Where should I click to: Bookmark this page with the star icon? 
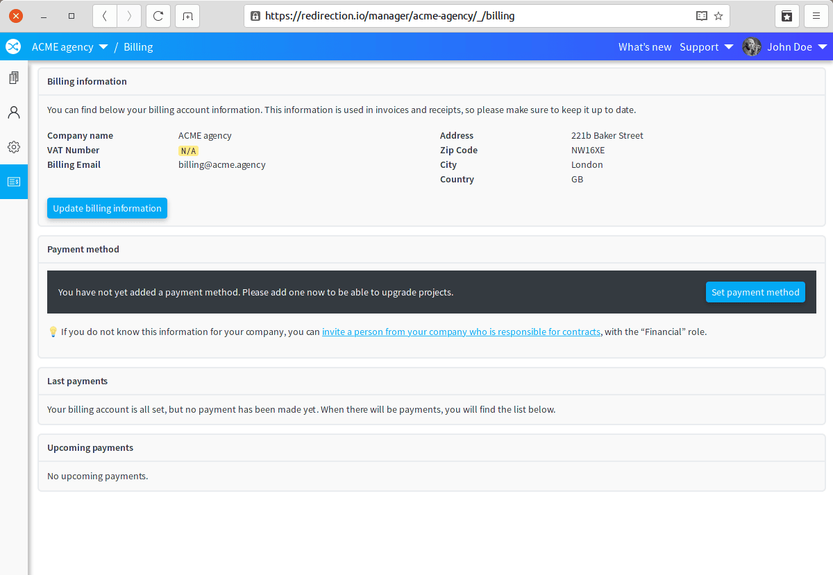click(x=718, y=16)
